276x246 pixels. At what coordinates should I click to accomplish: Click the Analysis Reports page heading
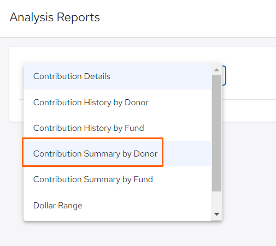click(55, 17)
